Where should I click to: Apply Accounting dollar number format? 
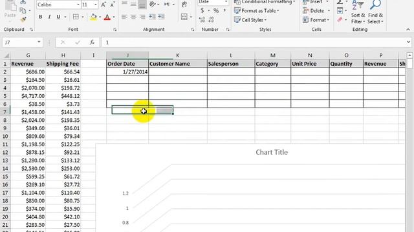pyautogui.click(x=202, y=11)
